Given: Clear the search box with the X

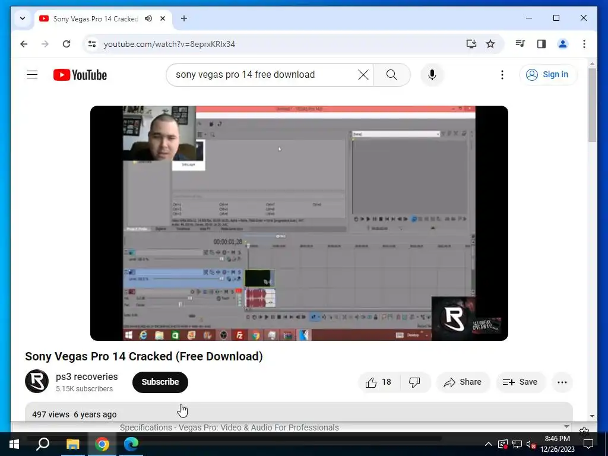Looking at the screenshot, I should (363, 75).
